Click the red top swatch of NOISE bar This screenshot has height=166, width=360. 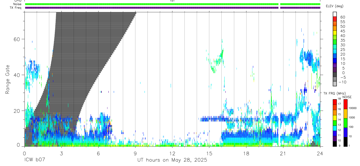(x=345, y=104)
